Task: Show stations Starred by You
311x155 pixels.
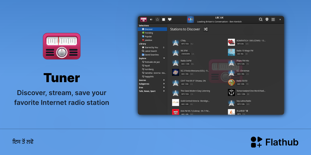Action: 152,47
